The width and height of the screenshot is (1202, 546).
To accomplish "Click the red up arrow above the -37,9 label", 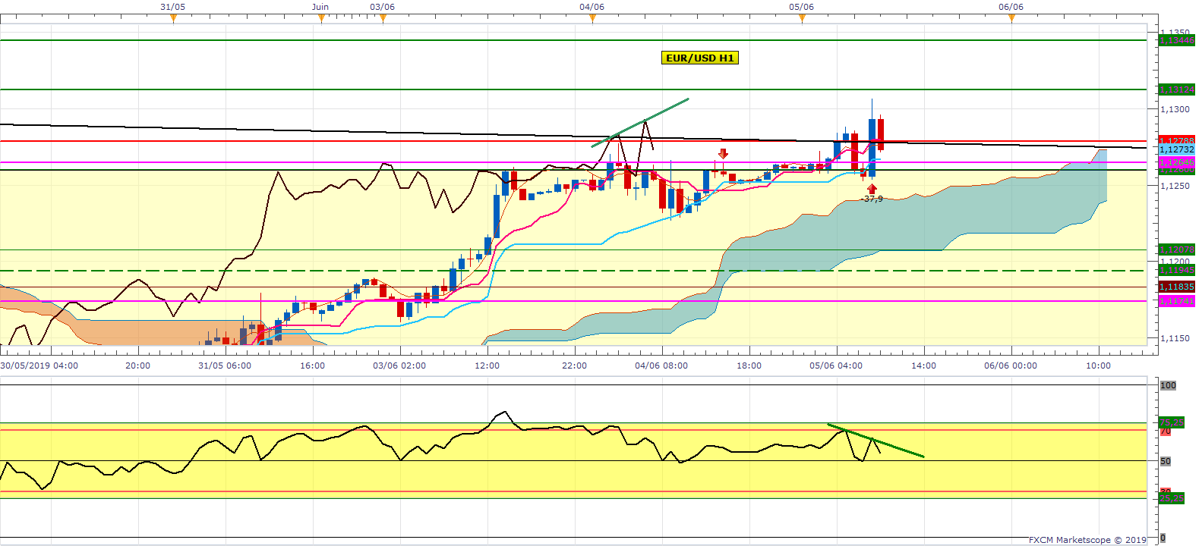I will point(872,189).
